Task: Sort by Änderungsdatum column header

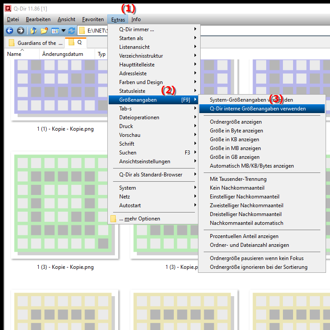Action: (67, 54)
